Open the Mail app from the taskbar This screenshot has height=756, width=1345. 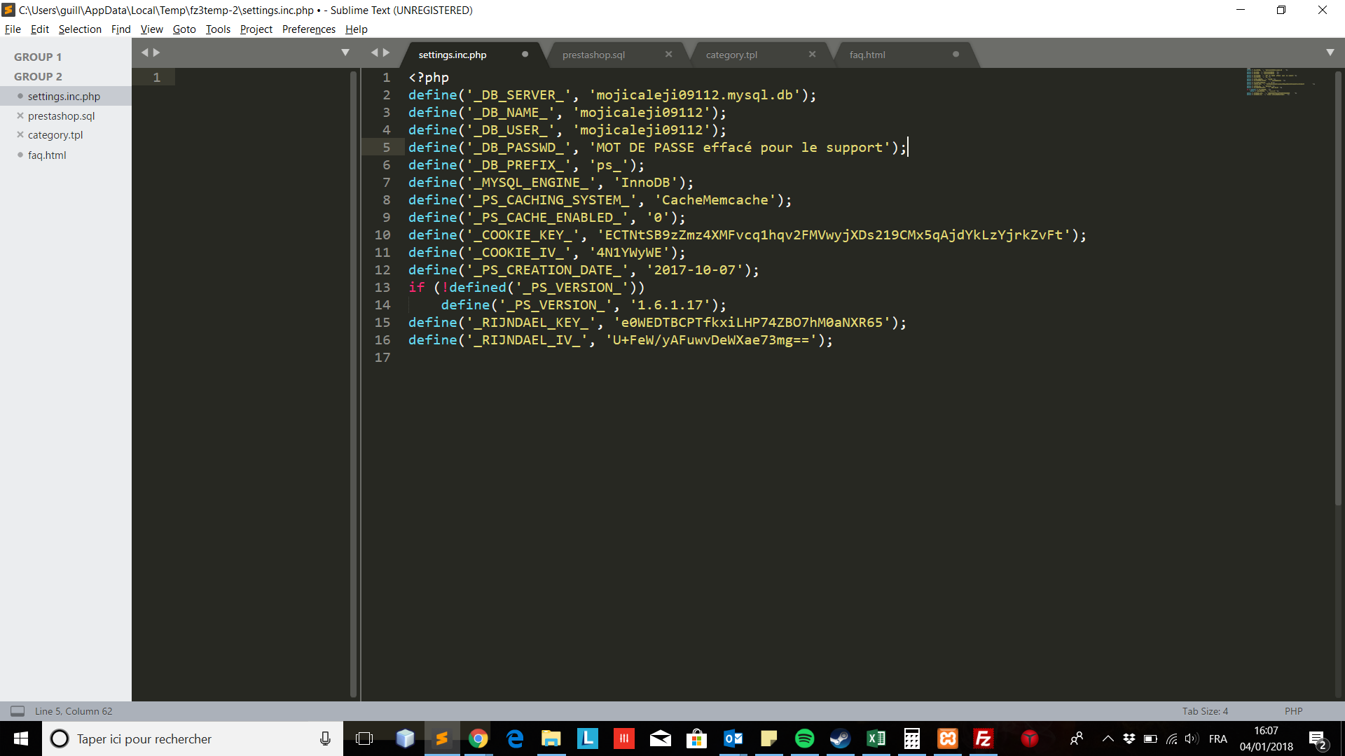click(x=661, y=738)
